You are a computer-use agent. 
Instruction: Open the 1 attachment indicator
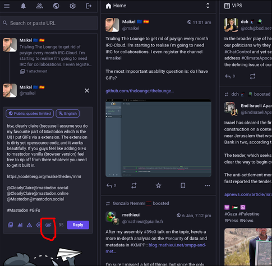[x=34, y=71]
